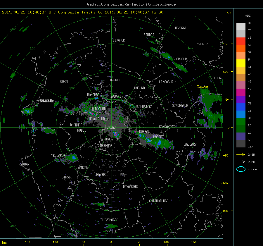
Task: Click the SHIRAHATTI city label
Action: 110,139
